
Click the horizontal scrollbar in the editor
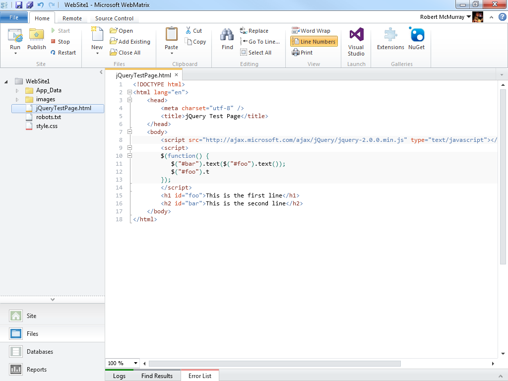click(x=274, y=363)
